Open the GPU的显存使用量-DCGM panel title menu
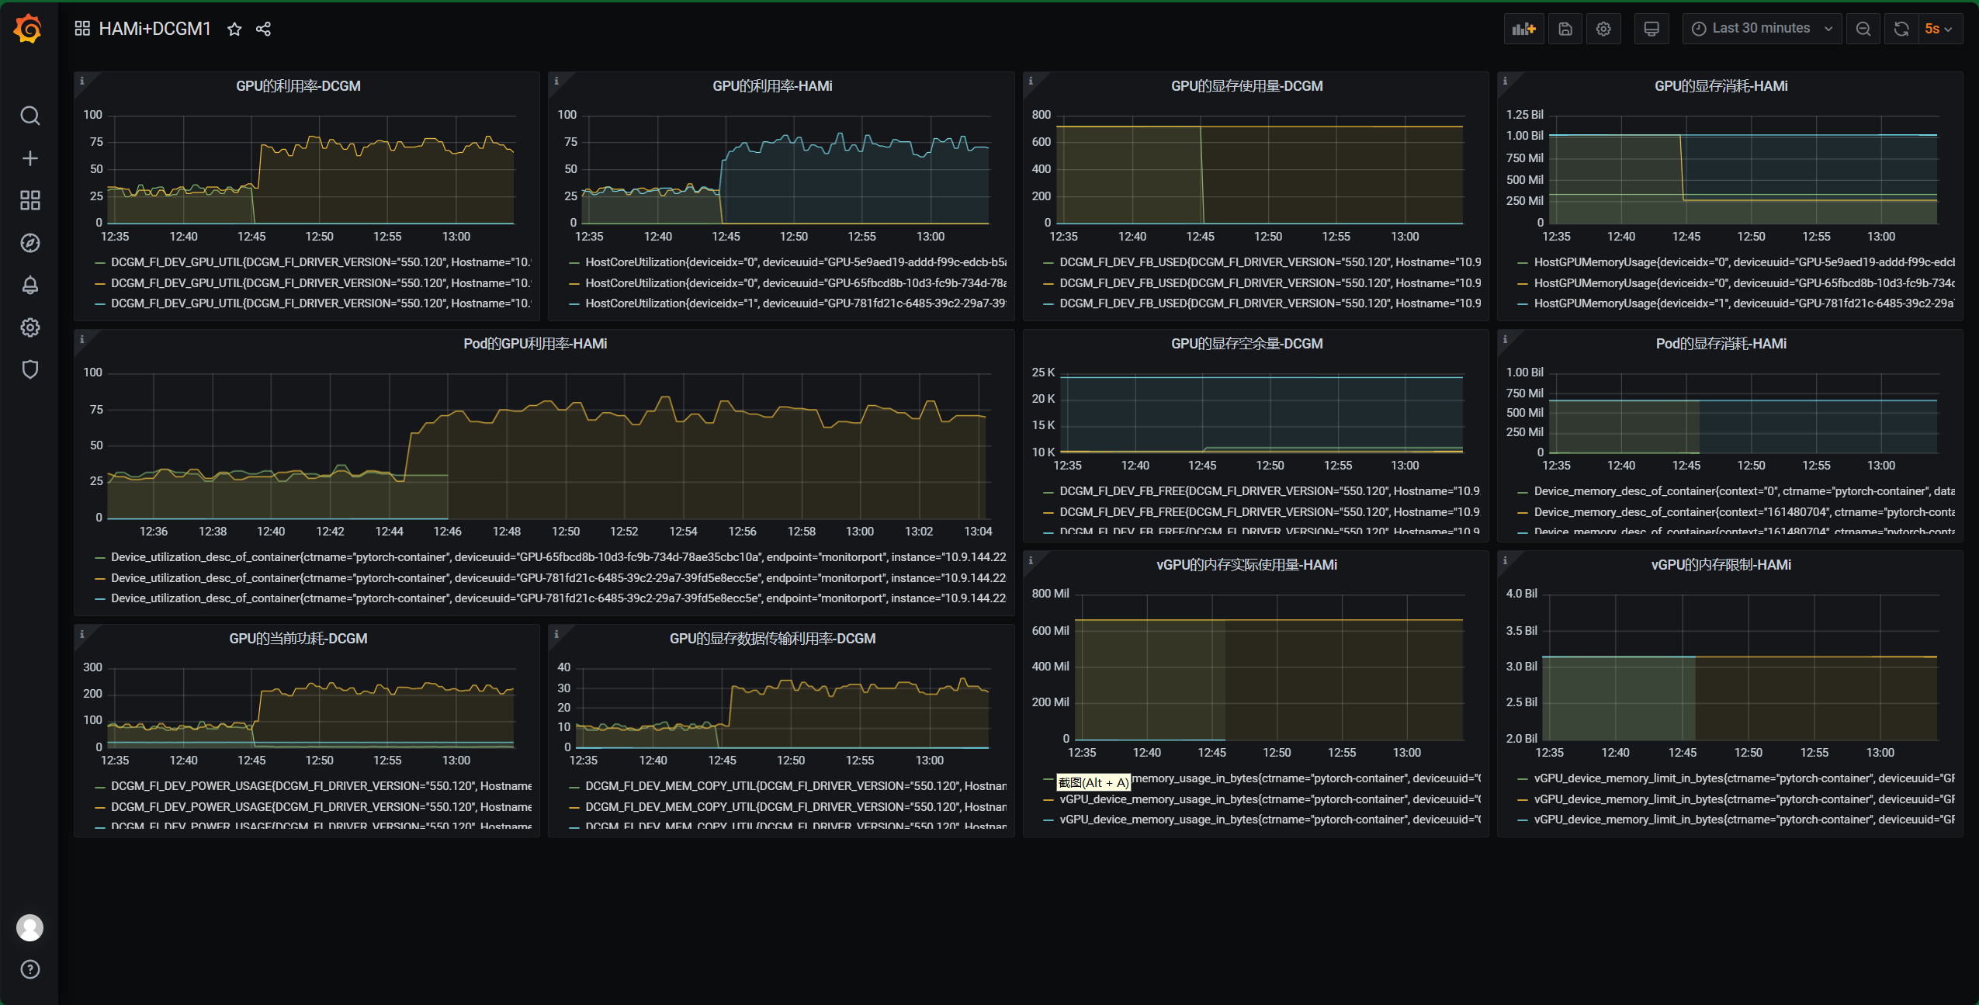Viewport: 1979px width, 1005px height. click(x=1246, y=86)
